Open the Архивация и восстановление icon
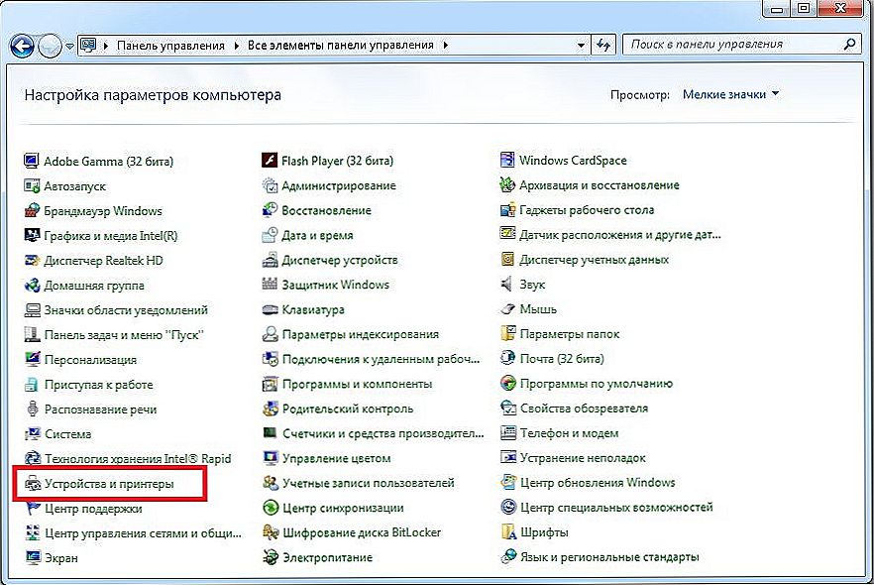874x585 pixels. (507, 184)
